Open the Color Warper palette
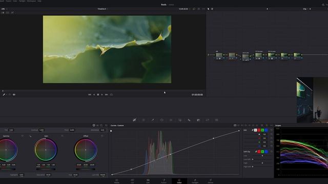Viewport: 328px width, 184px height. pyautogui.click(x=143, y=120)
